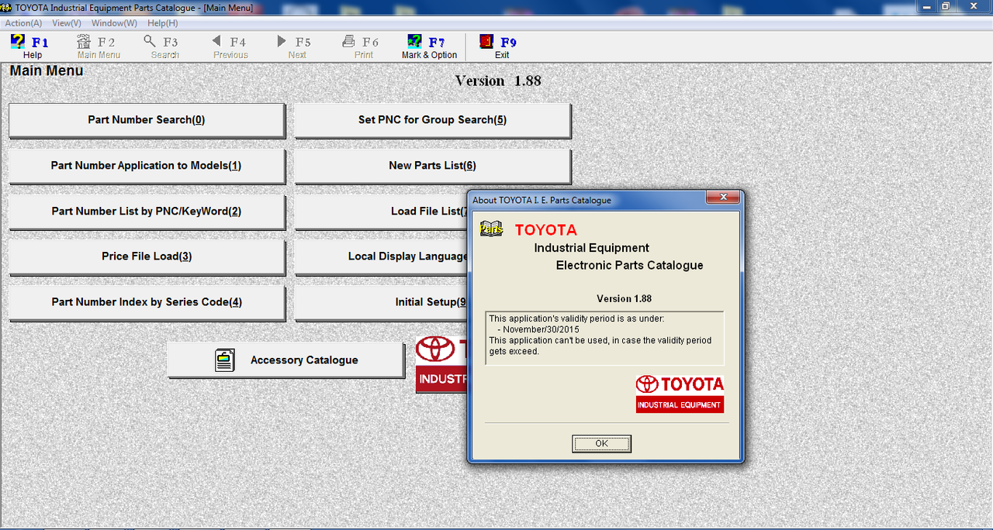This screenshot has height=530, width=993.
Task: Open New Parts List(6)
Action: coord(432,166)
